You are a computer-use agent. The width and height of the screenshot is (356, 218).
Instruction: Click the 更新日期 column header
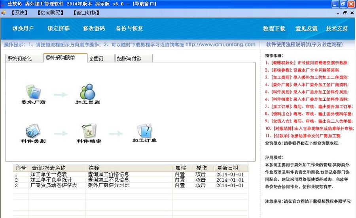pyautogui.click(x=231, y=168)
